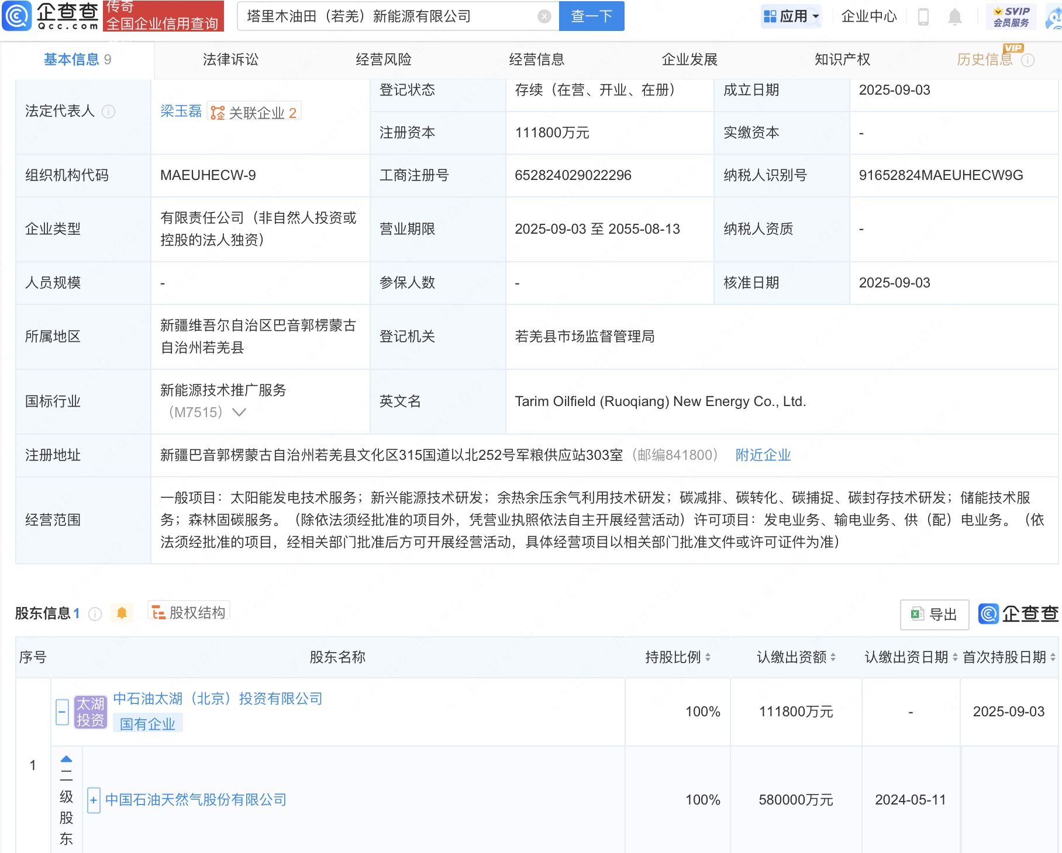Click 登记机关 value 若羌县市场监督管理局
The image size is (1062, 853).
585,337
